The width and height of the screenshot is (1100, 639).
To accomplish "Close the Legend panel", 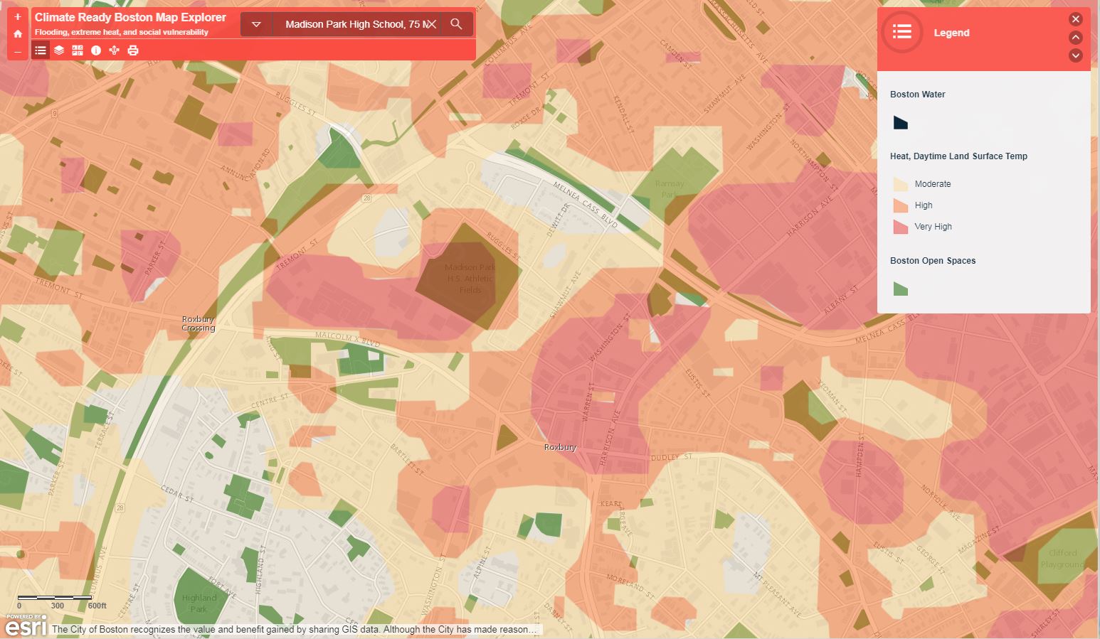I will tap(1075, 19).
